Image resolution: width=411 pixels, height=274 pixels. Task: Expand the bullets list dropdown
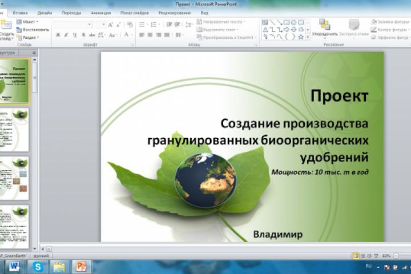147,25
